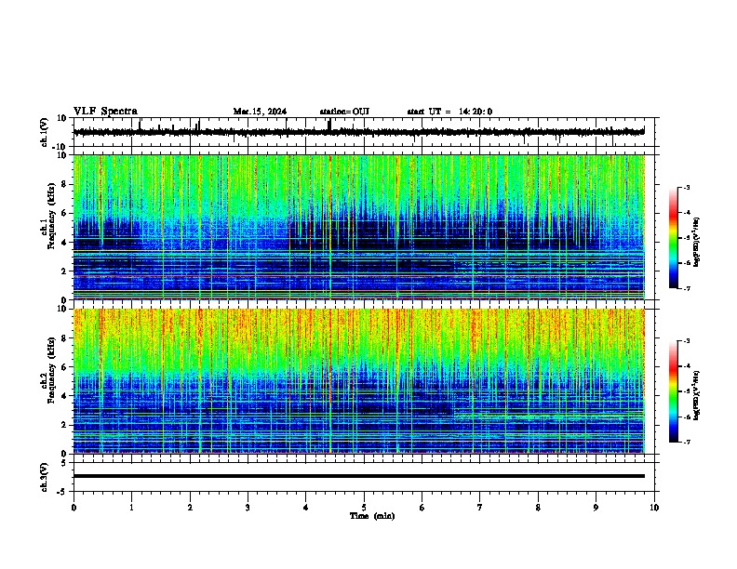
Task: Click the 'VLF Spectra' title text
Action: tap(105, 112)
